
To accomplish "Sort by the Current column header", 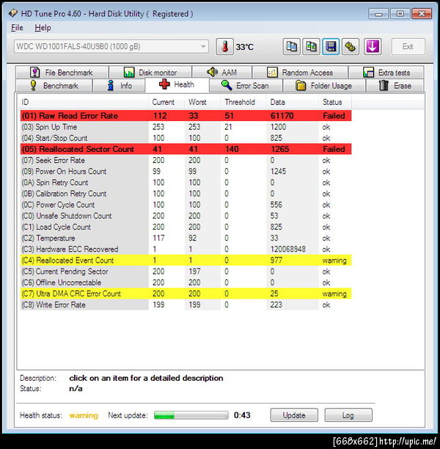I will pos(166,102).
